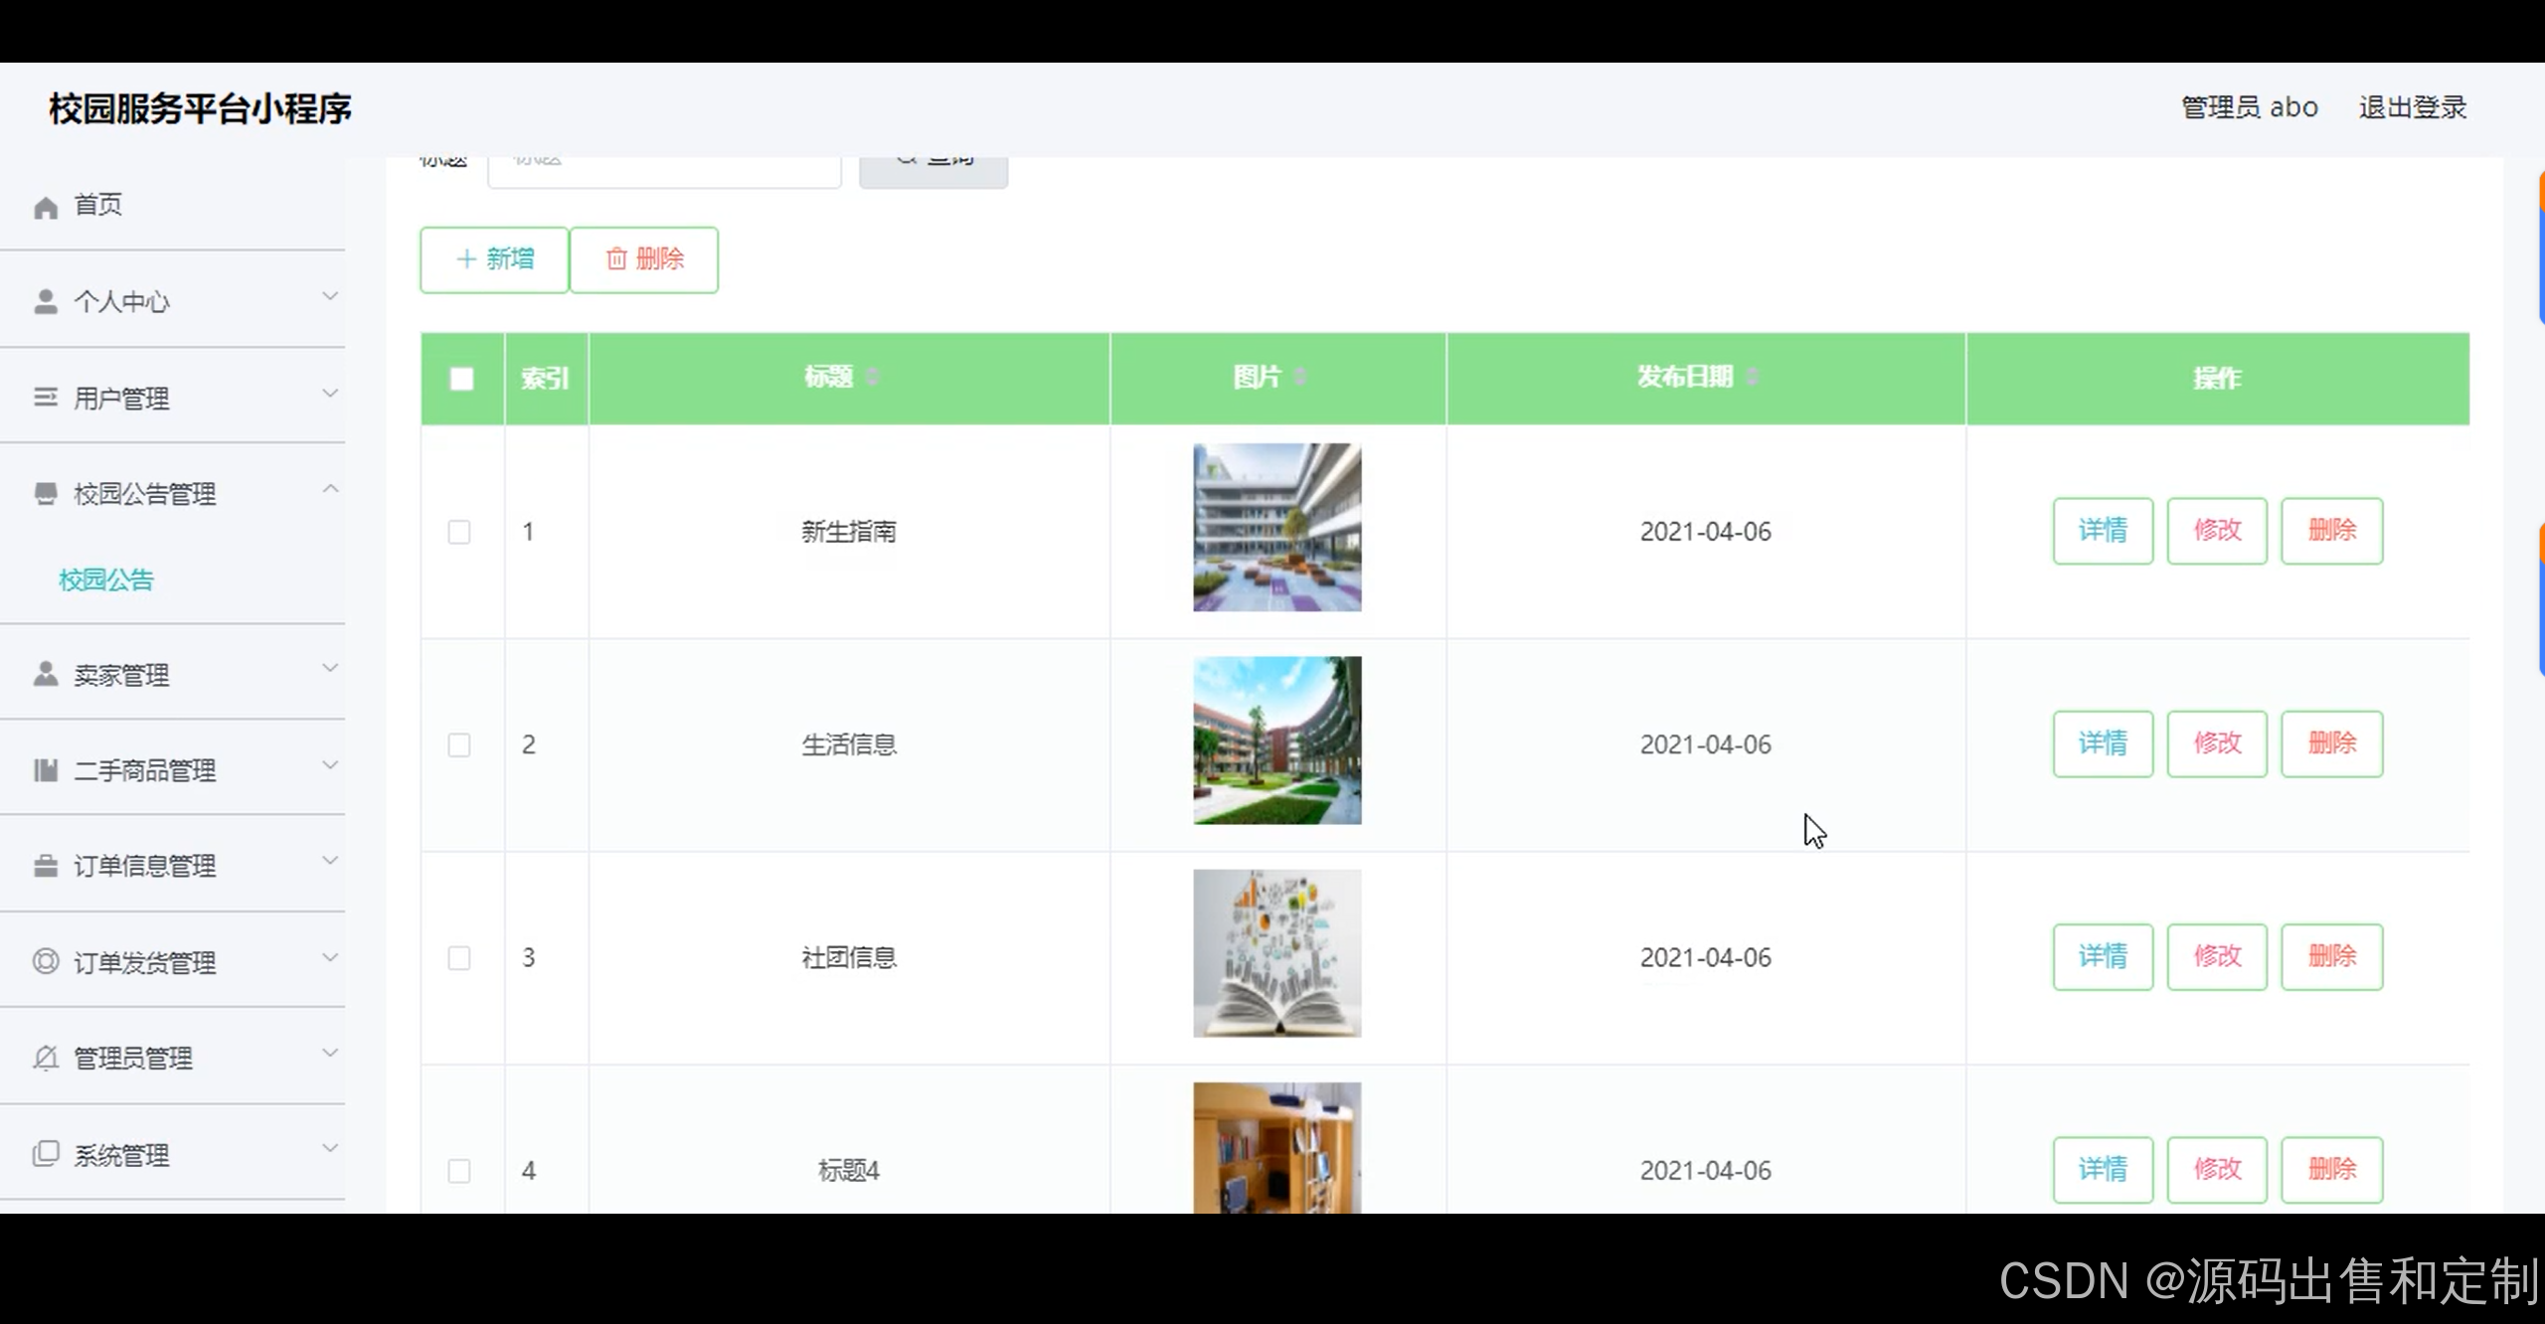Click the 删除 batch delete button above table
Viewport: 2545px width, 1324px height.
point(644,259)
